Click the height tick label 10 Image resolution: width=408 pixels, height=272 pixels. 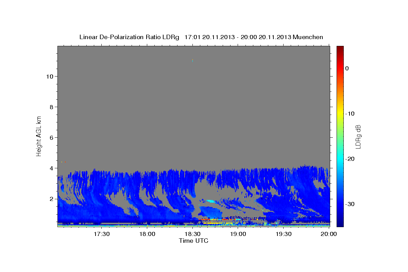coord(50,76)
